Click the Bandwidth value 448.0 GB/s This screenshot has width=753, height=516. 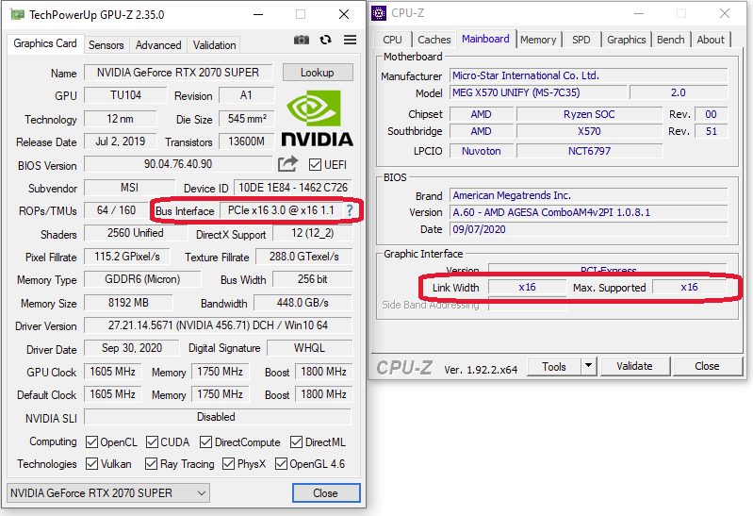coord(303,303)
